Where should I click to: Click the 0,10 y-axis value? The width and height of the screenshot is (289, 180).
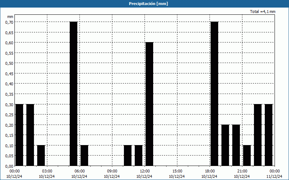(x=9, y=145)
